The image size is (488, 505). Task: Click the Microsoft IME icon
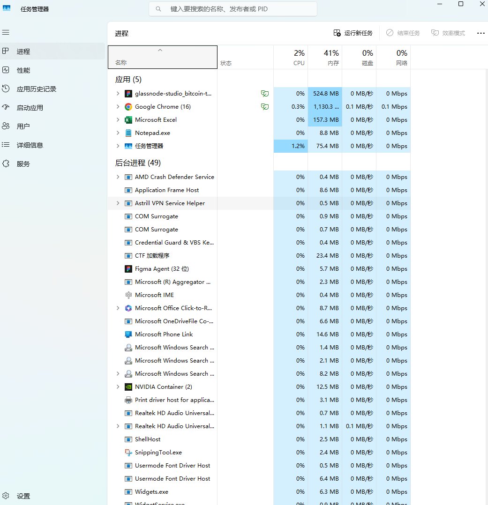tap(128, 295)
